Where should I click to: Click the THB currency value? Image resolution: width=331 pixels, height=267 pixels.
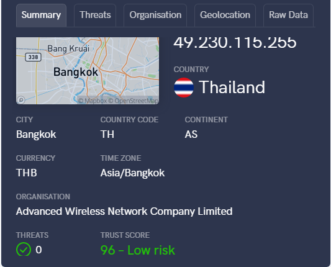tap(27, 173)
